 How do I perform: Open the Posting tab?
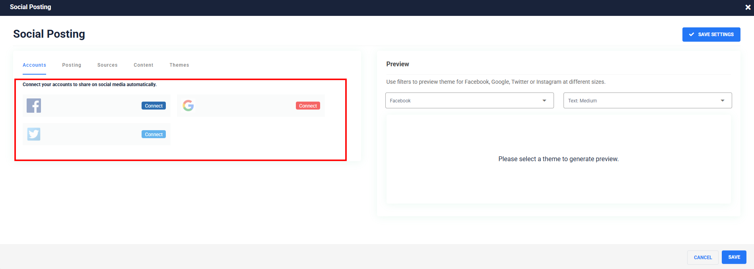(72, 65)
